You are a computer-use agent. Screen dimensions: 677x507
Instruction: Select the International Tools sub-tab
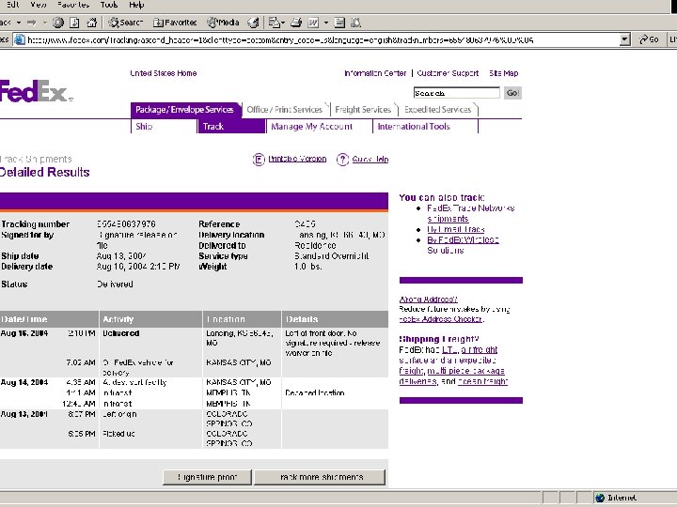point(414,127)
